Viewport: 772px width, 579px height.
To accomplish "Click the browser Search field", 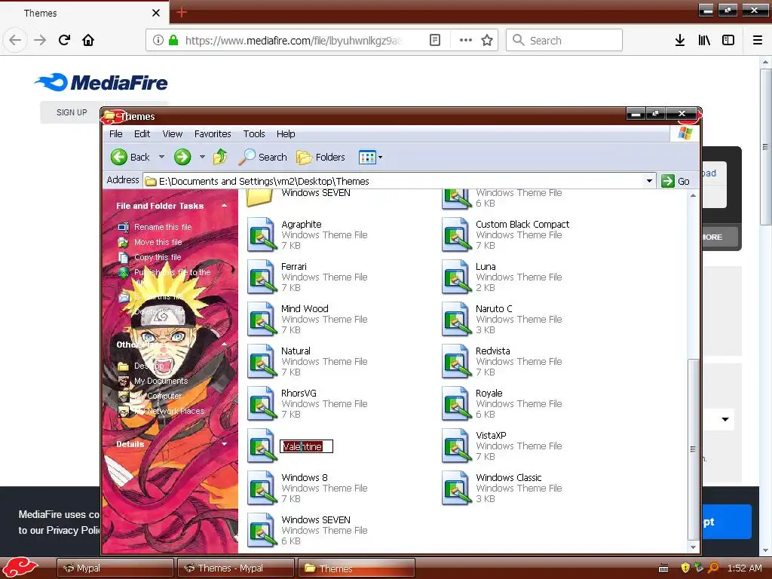I will (x=564, y=41).
